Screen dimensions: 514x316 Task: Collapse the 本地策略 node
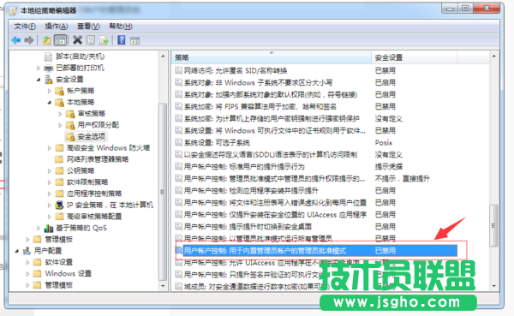click(x=49, y=102)
